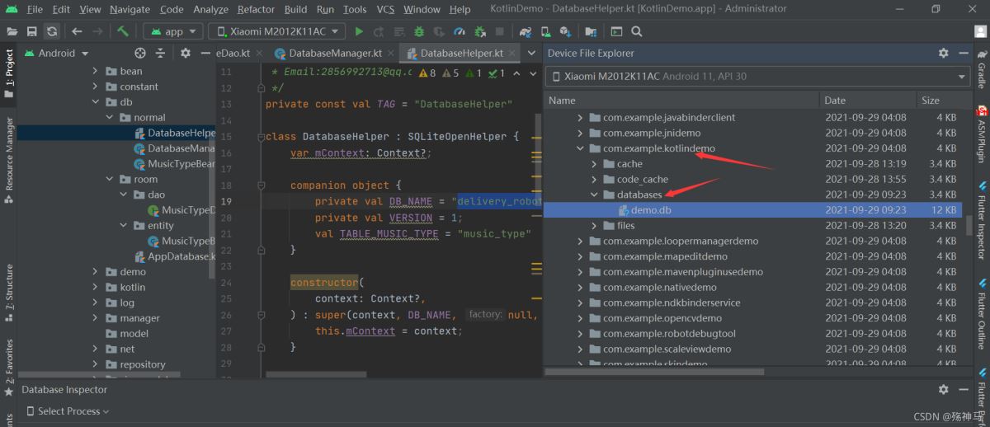The image size is (990, 427).
Task: Click the Device File Explorer vertical scrollbar
Action: [x=969, y=224]
